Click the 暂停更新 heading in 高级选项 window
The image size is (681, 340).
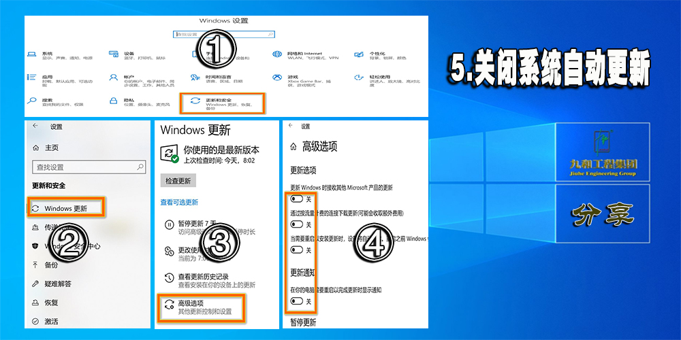pyautogui.click(x=303, y=322)
